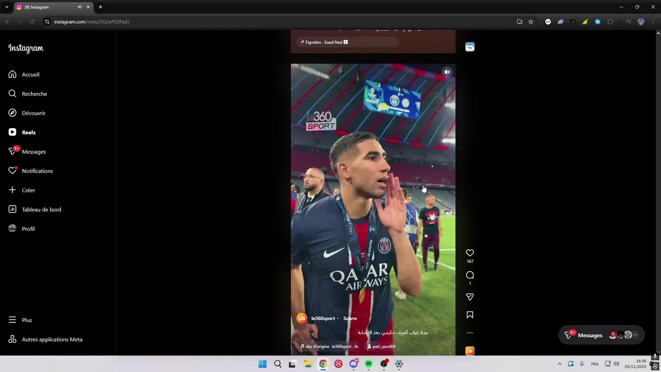Open Discord from the taskbar
The image size is (661, 372).
point(354,364)
